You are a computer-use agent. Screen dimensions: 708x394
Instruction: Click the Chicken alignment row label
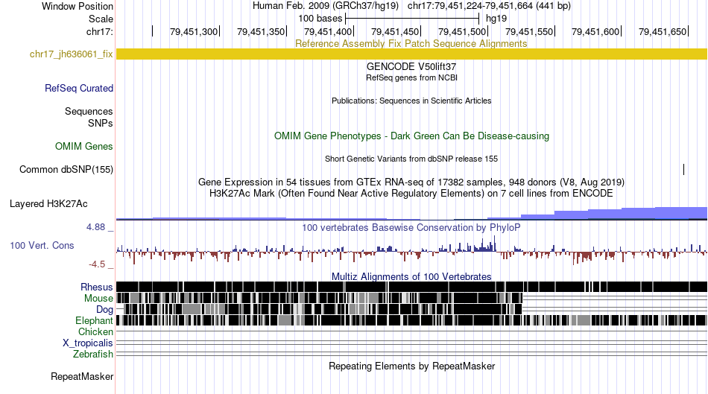95,331
